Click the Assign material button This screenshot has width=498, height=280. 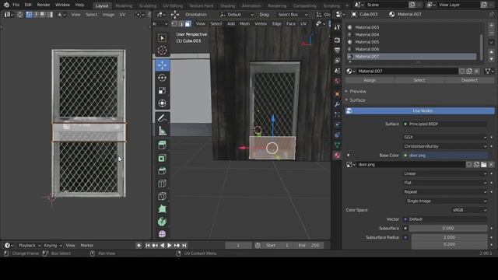(370, 80)
